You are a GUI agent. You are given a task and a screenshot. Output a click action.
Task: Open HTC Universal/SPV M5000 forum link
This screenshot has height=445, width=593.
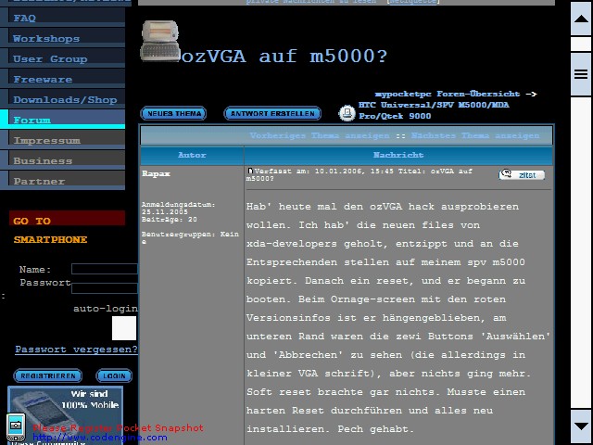(434, 110)
